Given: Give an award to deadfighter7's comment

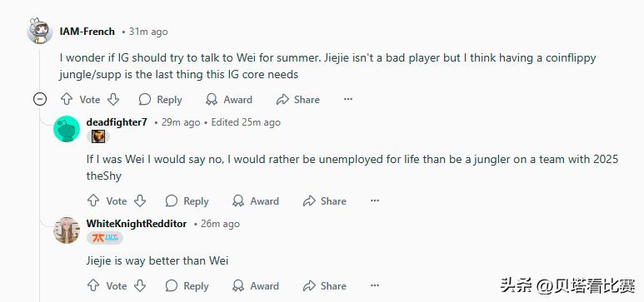Looking at the screenshot, I should tap(256, 201).
